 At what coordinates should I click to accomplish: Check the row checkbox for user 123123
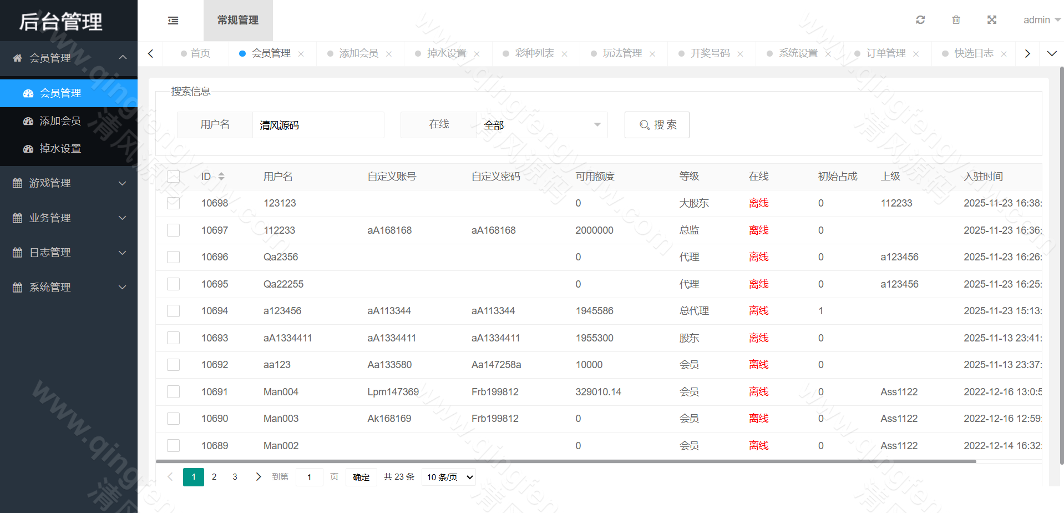tap(173, 203)
